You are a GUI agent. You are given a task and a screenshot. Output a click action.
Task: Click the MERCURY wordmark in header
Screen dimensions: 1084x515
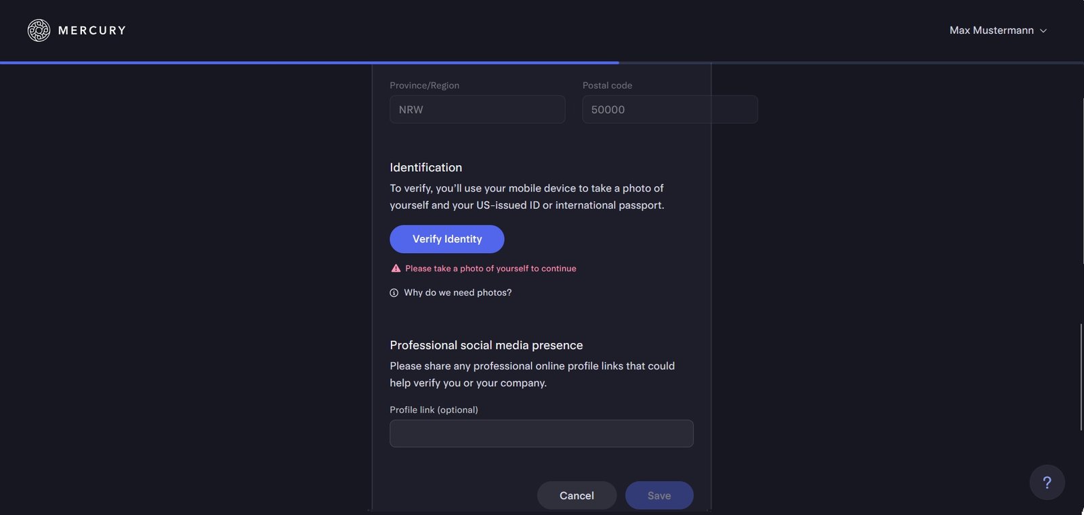[x=92, y=30]
